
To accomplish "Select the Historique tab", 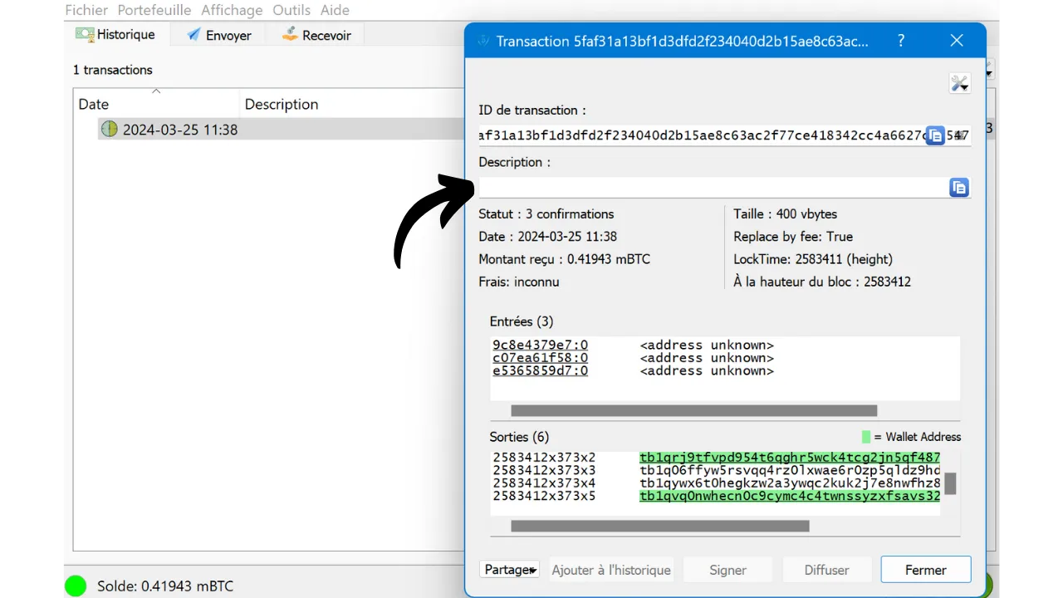I will pyautogui.click(x=115, y=35).
